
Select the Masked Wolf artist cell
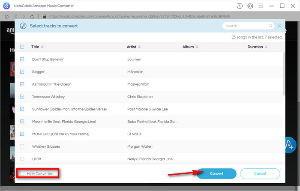click(138, 84)
